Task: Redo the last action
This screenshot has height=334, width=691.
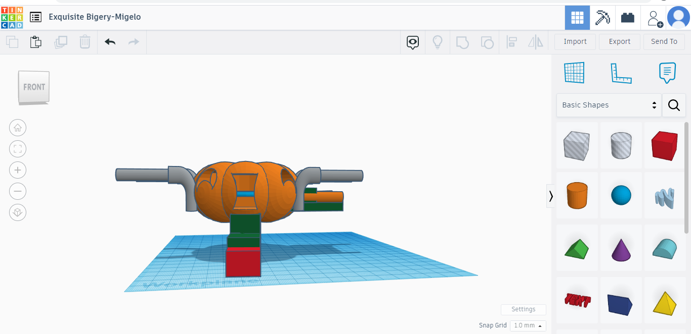Action: click(x=134, y=42)
